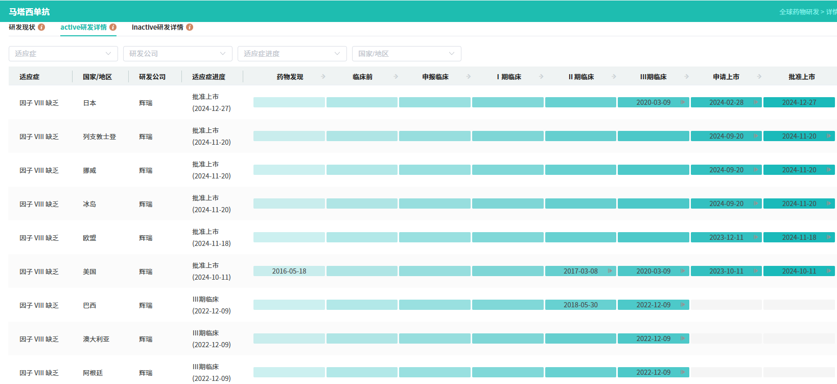
Task: Click the arrow icon between 申请上市 and 批准上市
Action: (x=759, y=77)
